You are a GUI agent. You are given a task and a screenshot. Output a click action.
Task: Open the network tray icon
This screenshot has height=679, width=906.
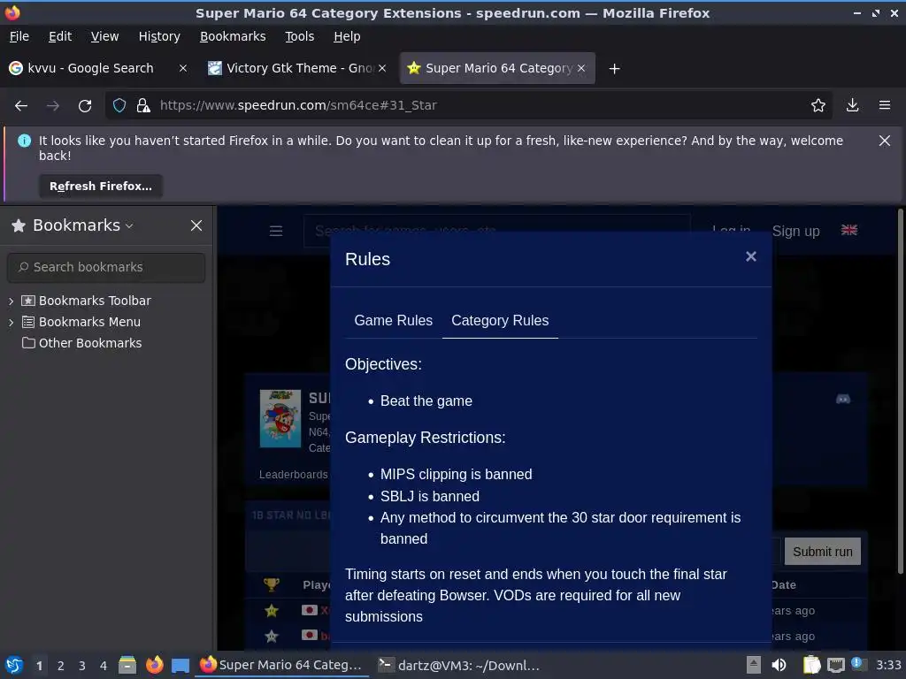click(835, 665)
